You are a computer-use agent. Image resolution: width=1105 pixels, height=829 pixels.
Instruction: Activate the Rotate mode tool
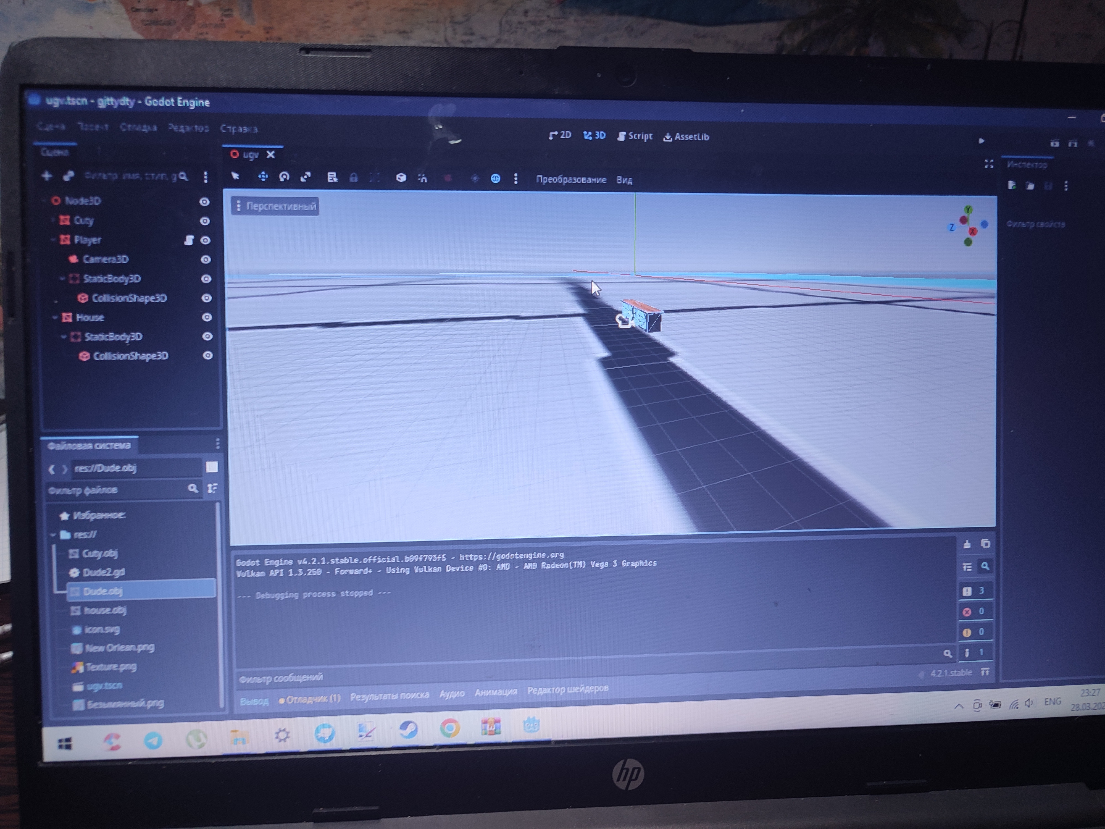tap(284, 176)
